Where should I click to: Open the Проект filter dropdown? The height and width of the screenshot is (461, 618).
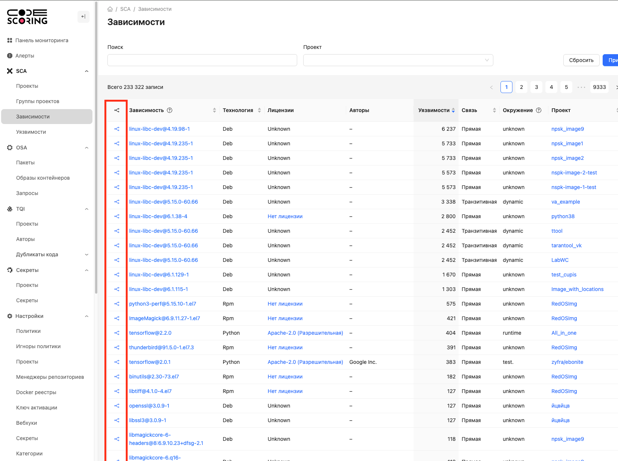pyautogui.click(x=398, y=60)
